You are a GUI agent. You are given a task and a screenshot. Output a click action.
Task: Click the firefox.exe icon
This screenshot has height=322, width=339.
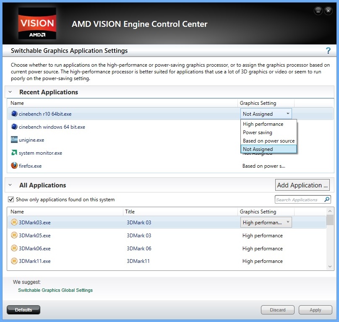14,166
